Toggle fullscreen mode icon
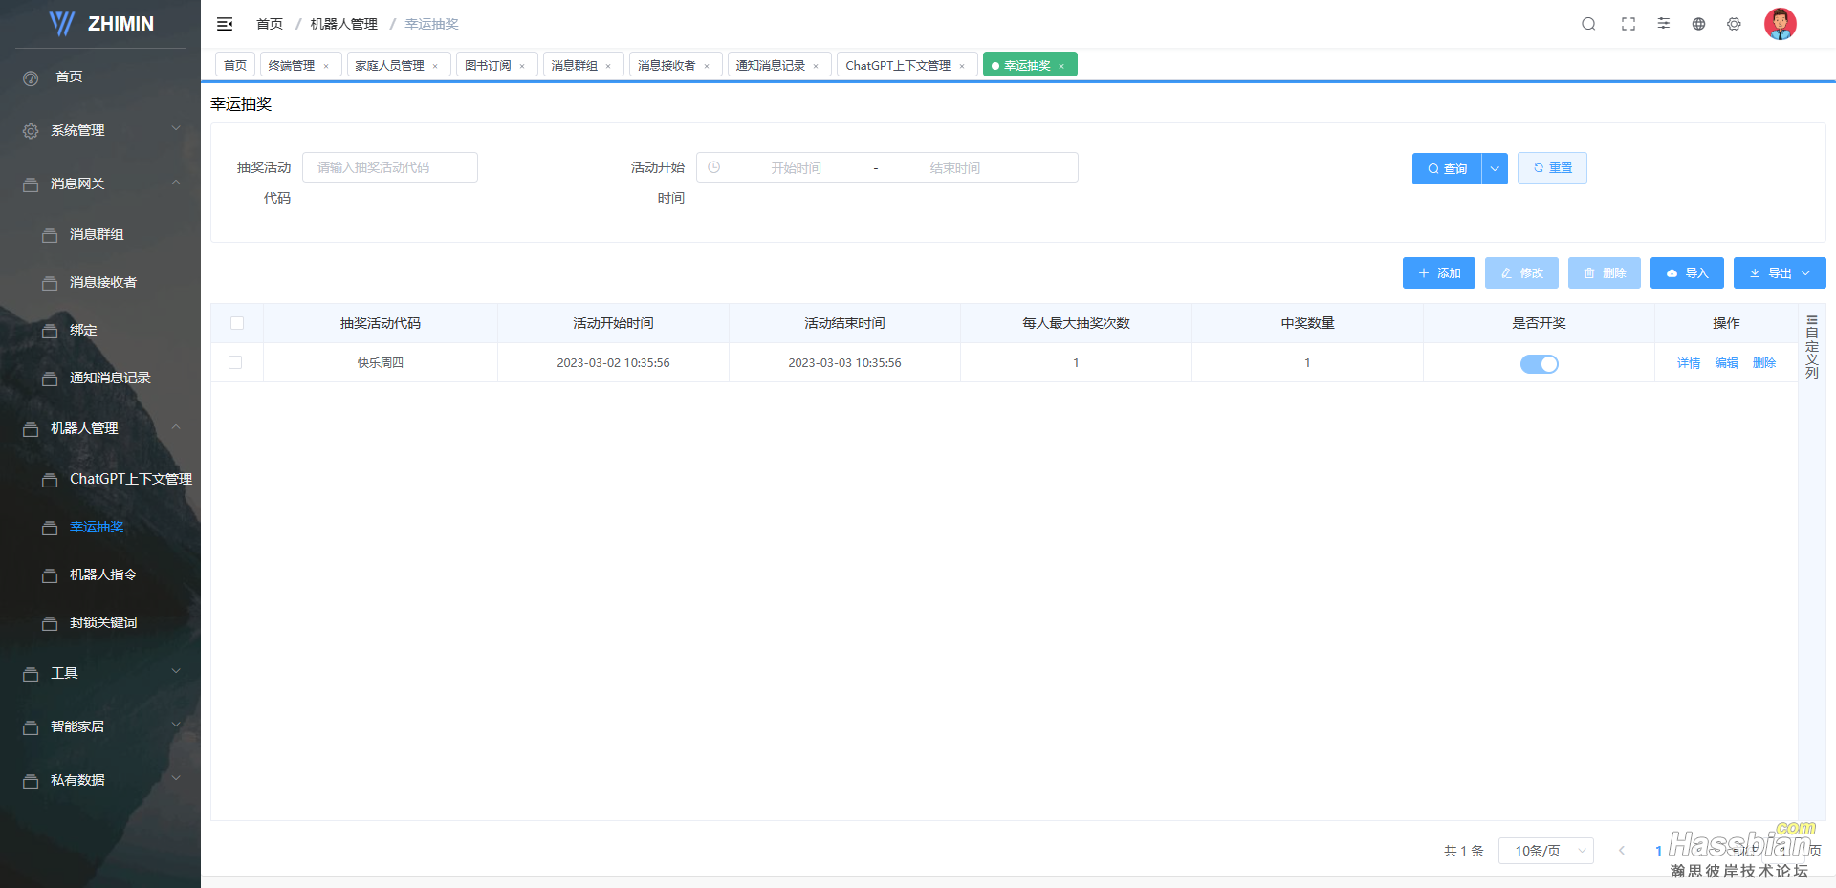Image resolution: width=1836 pixels, height=888 pixels. (x=1628, y=24)
